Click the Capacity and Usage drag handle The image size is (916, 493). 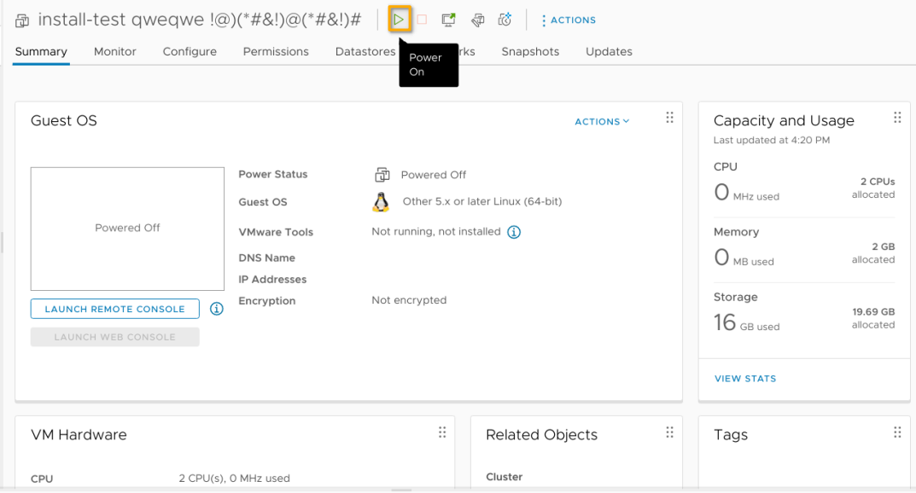click(x=897, y=119)
